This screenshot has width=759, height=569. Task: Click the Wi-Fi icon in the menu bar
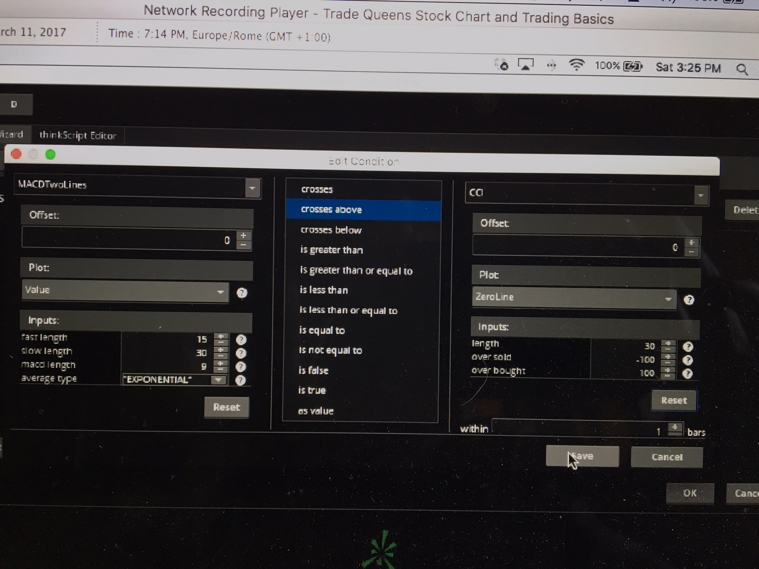pyautogui.click(x=576, y=65)
